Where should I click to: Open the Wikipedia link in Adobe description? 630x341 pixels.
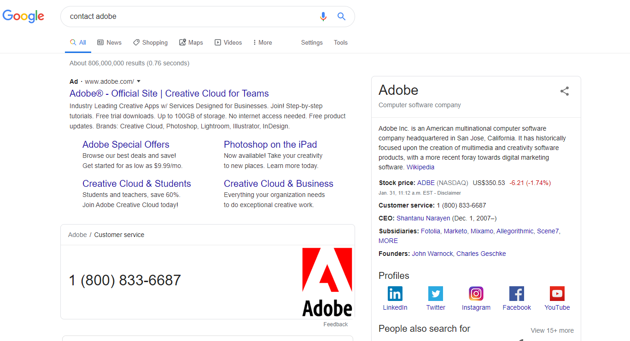click(420, 167)
